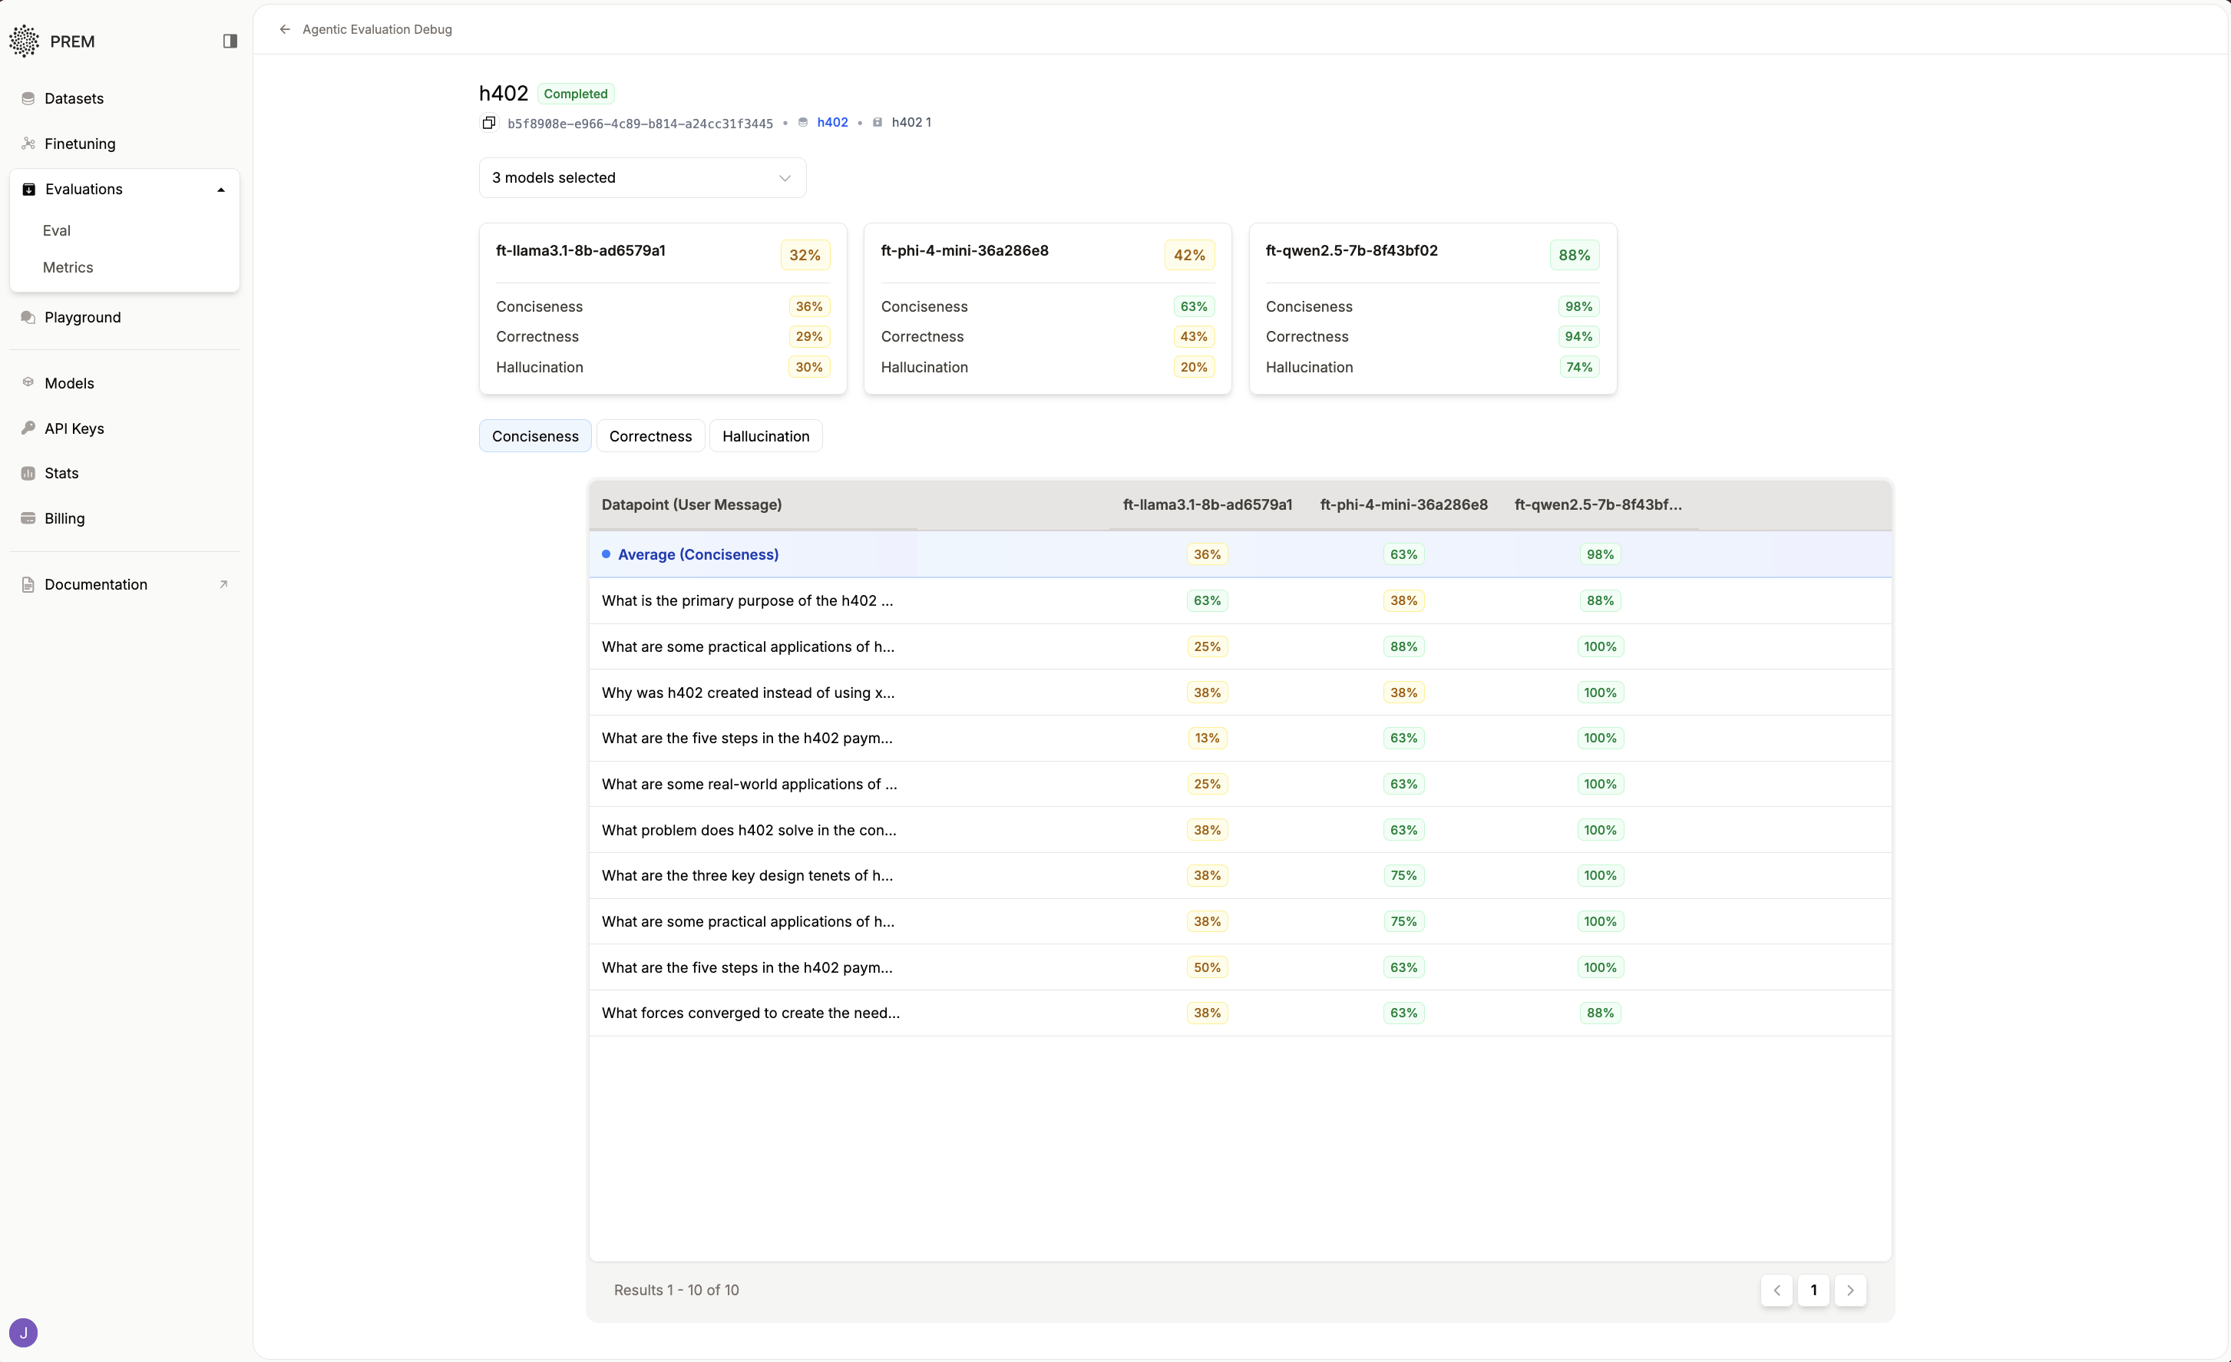Viewport: 2231px width, 1362px height.
Task: Click the Playground chat icon
Action: pyautogui.click(x=28, y=317)
